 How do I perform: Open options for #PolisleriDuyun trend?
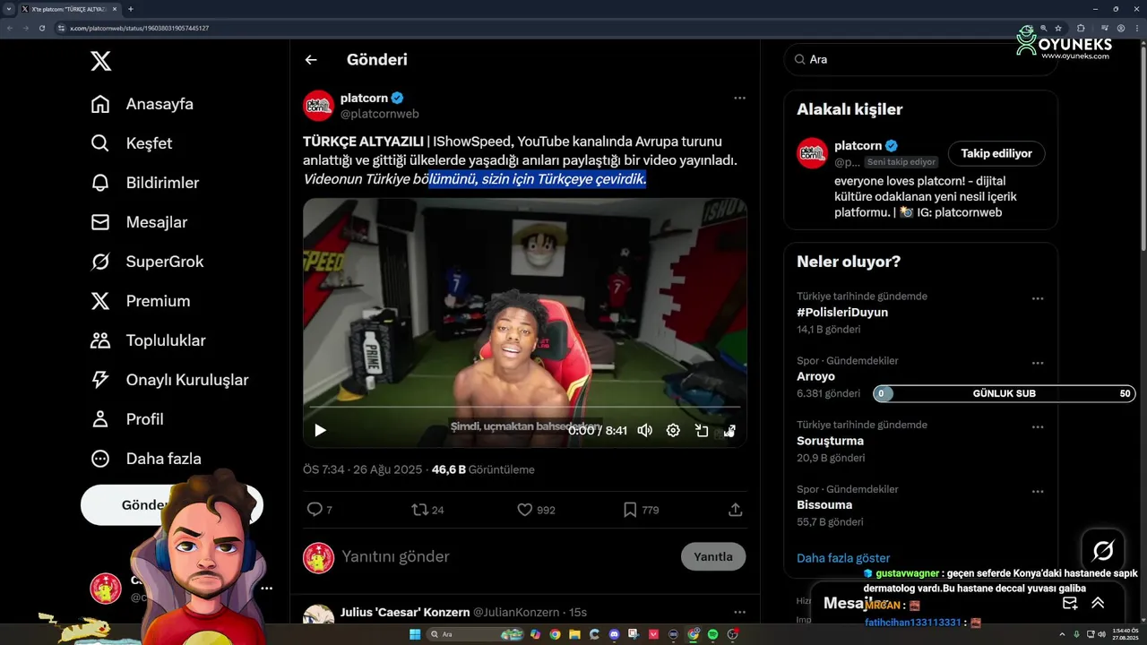point(1038,298)
